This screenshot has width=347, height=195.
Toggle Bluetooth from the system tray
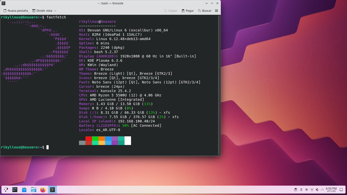click(301, 190)
